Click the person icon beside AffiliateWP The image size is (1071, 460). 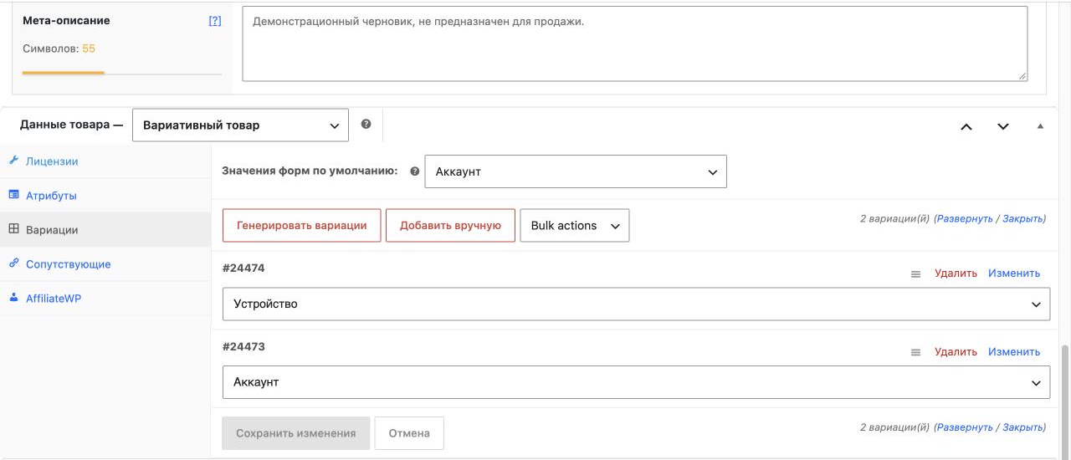point(13,298)
